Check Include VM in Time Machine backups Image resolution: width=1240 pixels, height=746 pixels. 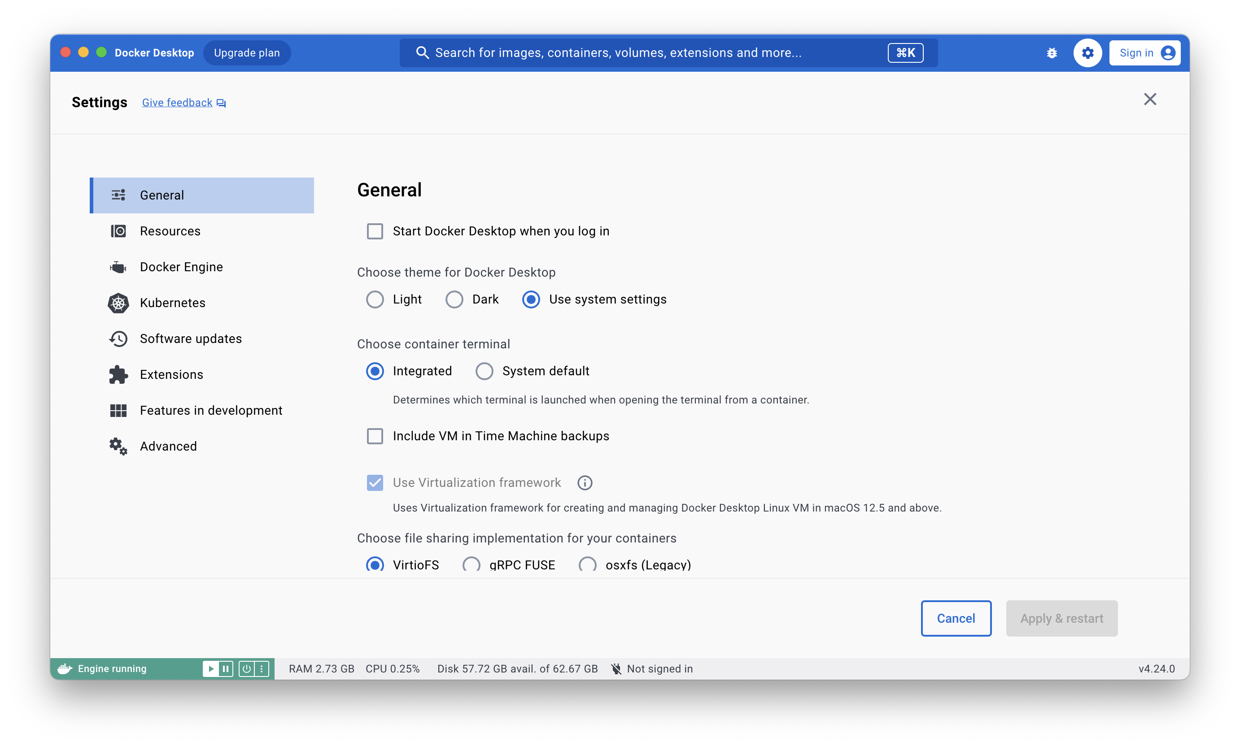[375, 436]
